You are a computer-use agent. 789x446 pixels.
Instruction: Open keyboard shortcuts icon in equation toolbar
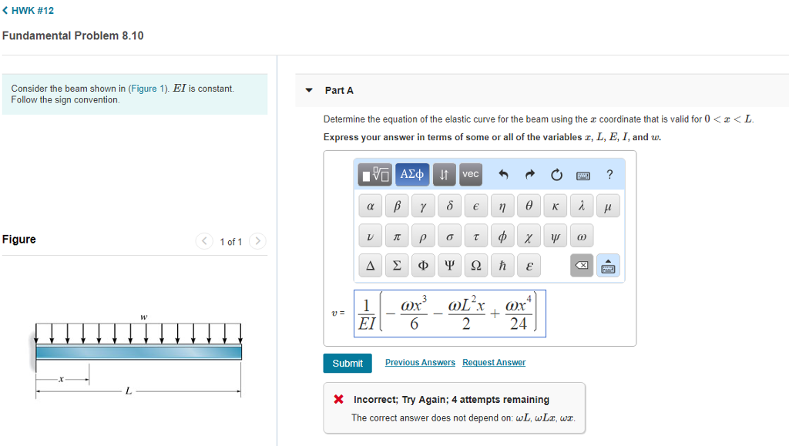pos(583,175)
